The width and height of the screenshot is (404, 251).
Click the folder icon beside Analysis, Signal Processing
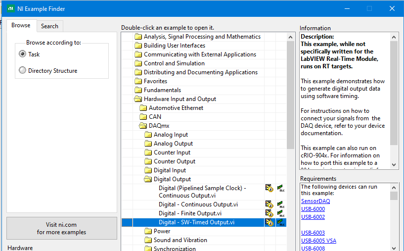point(138,37)
